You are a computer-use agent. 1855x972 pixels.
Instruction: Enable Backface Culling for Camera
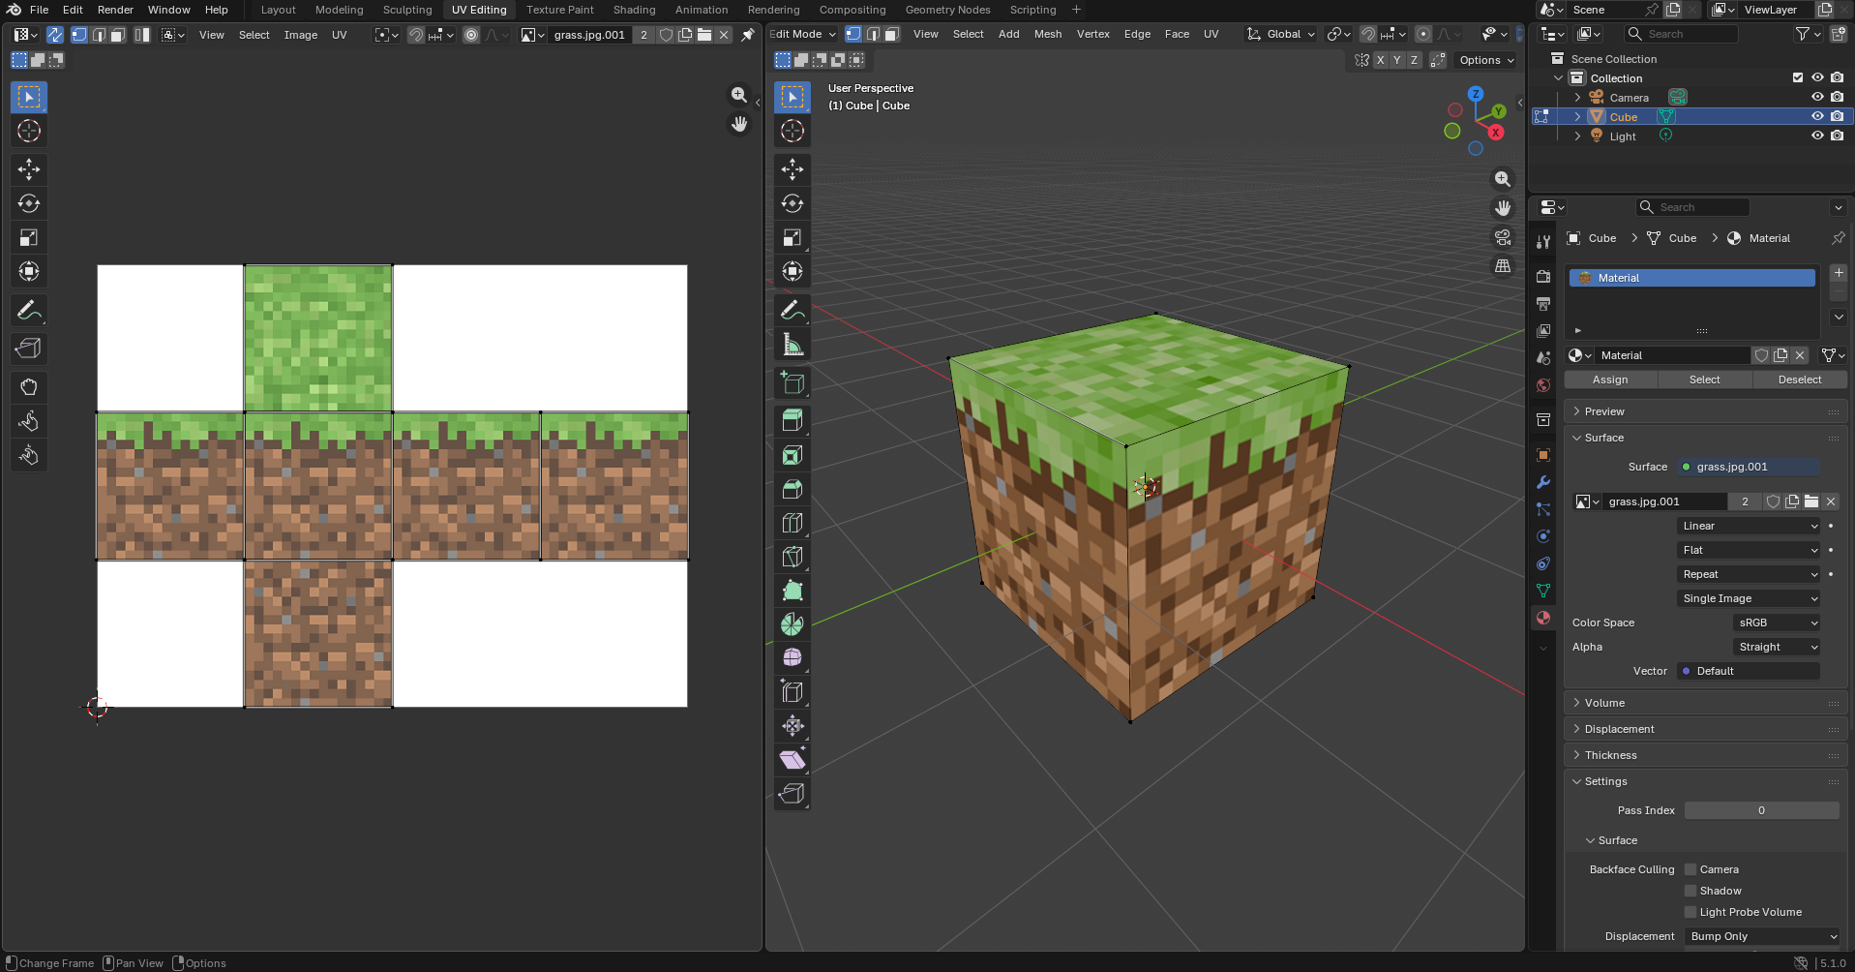click(x=1690, y=869)
